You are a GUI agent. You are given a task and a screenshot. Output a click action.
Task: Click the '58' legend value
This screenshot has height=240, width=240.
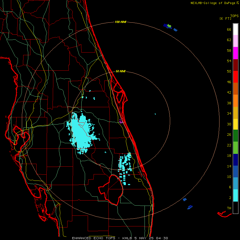229,50
